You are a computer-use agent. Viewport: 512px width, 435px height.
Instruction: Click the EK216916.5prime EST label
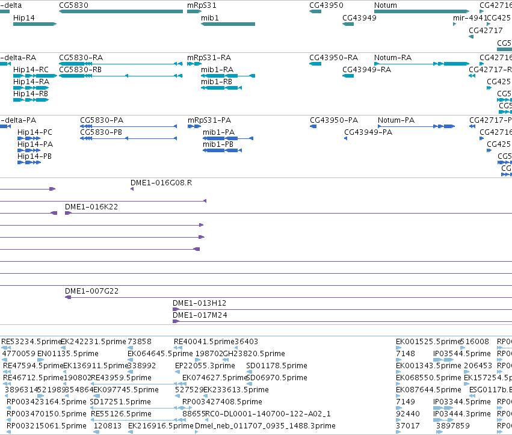pos(161,426)
